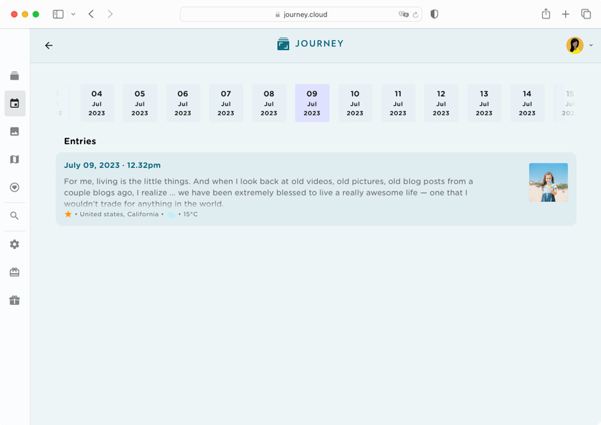This screenshot has height=425, width=601.
Task: Click the Search icon in the sidebar
Action: click(14, 216)
